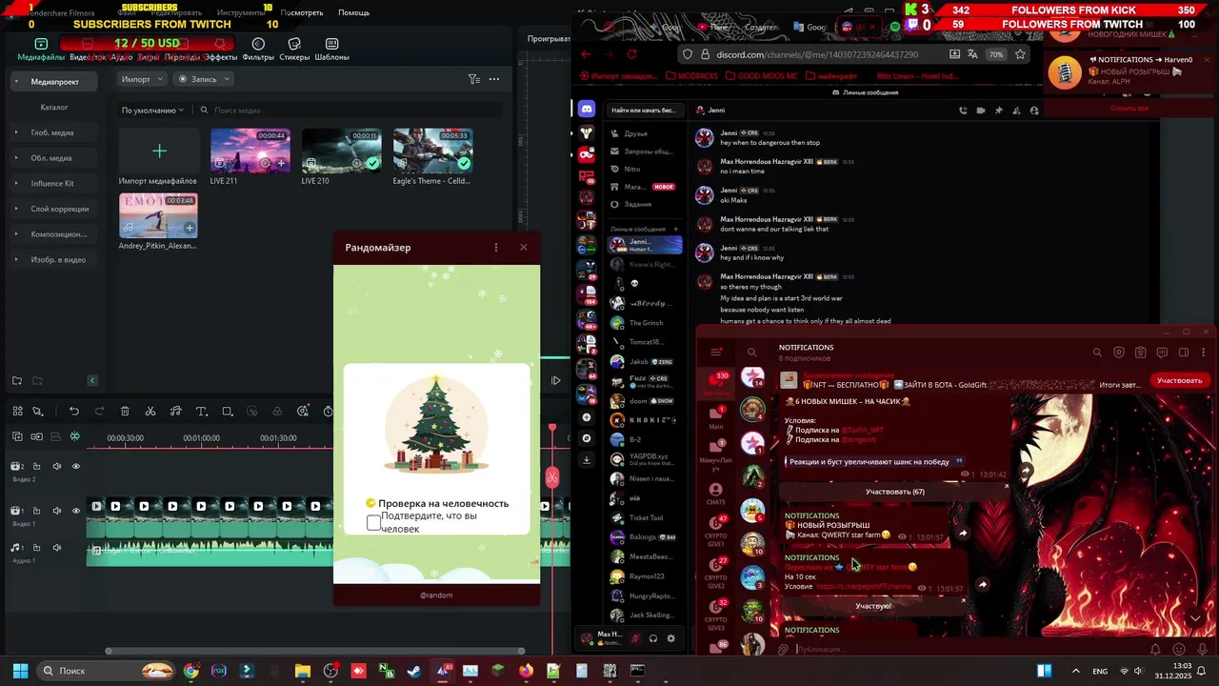Select the LIVE 211 media thumbnail
Screen dimensions: 1219x686
[250, 151]
